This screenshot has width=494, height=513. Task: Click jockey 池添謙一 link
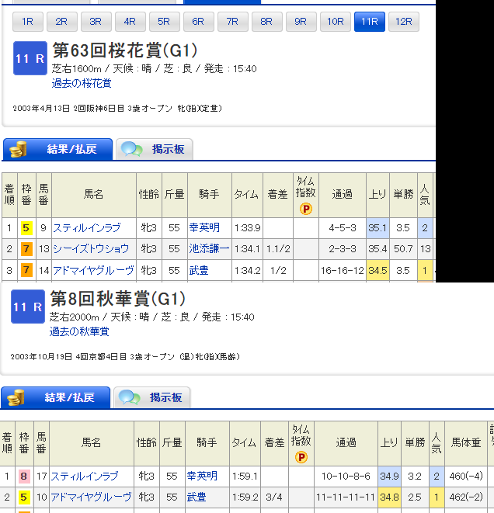(x=209, y=249)
